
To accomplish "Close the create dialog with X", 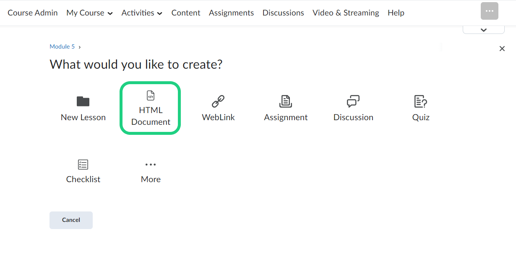I will click(502, 49).
